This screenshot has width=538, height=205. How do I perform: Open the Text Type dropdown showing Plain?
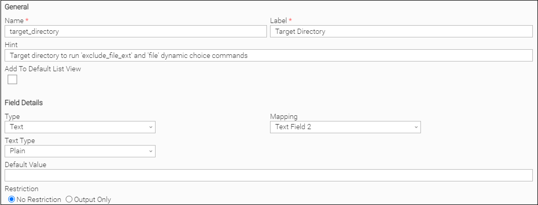click(x=80, y=151)
